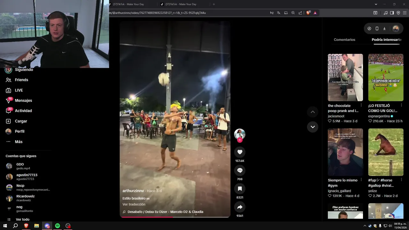The height and width of the screenshot is (230, 409).
Task: Go to the next video with down arrow
Action: [313, 127]
